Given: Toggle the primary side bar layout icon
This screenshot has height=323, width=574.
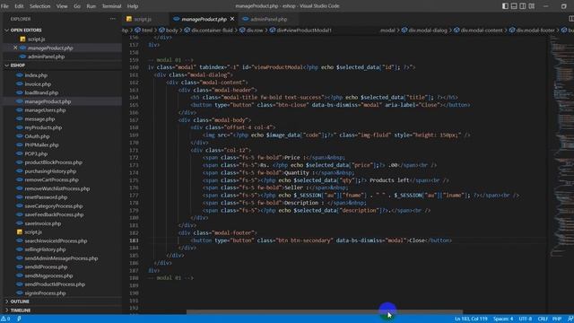Looking at the screenshot, I should 505,6.
